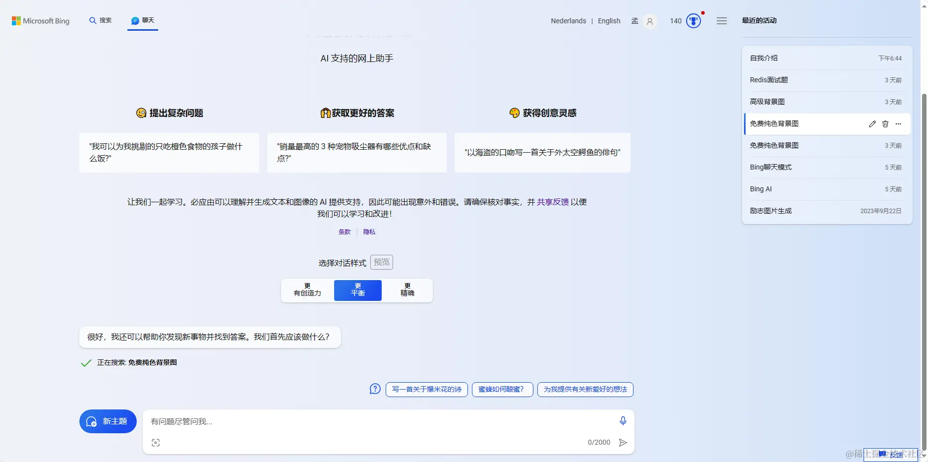
Task: Click the 很好,我还可以帮助你 greeting message
Action: tap(210, 337)
